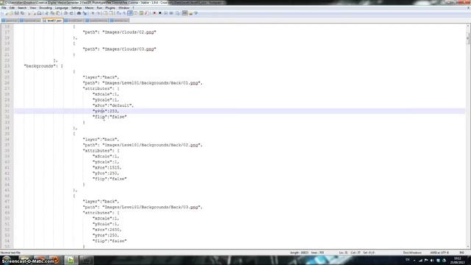Click the Backgrounds/Back/01.png path text
This screenshot has width=471, height=265.
tap(152, 83)
